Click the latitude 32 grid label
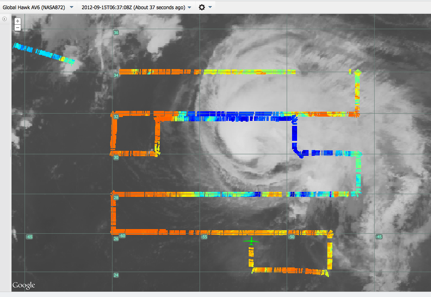Screen dimensions: 431x297 [x=116, y=117]
